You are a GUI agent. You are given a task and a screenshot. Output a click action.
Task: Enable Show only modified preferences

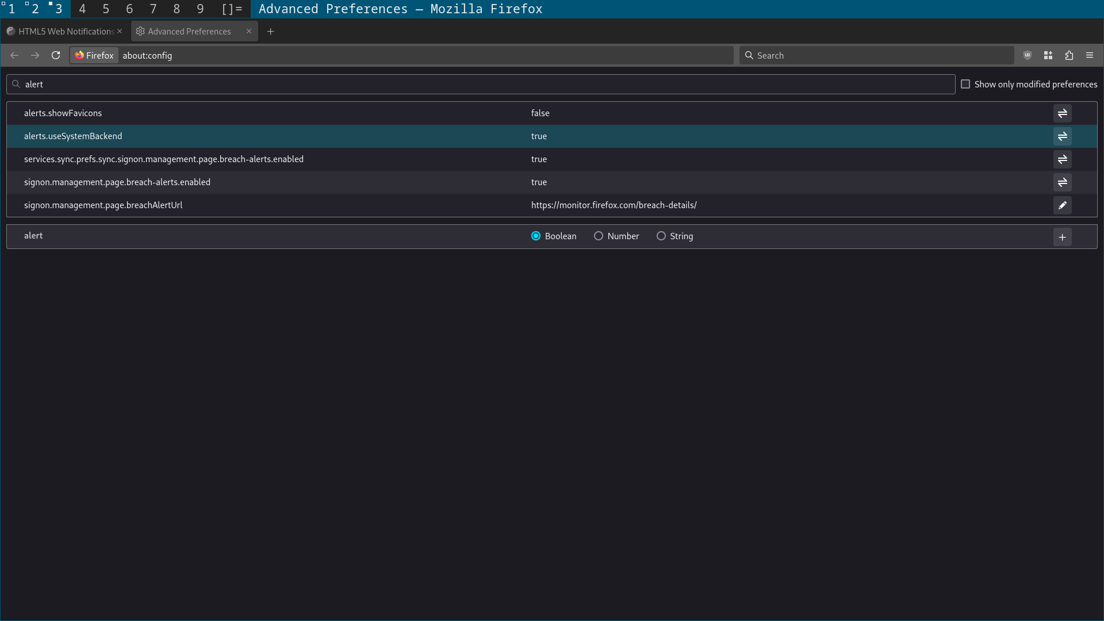(x=965, y=84)
